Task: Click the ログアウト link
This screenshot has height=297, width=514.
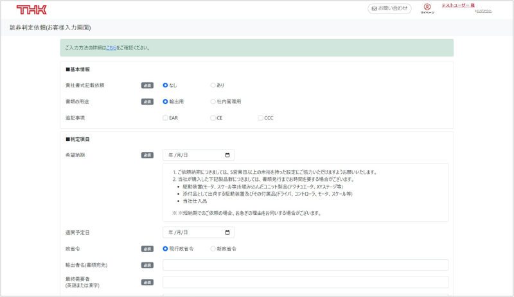Action: coord(483,12)
